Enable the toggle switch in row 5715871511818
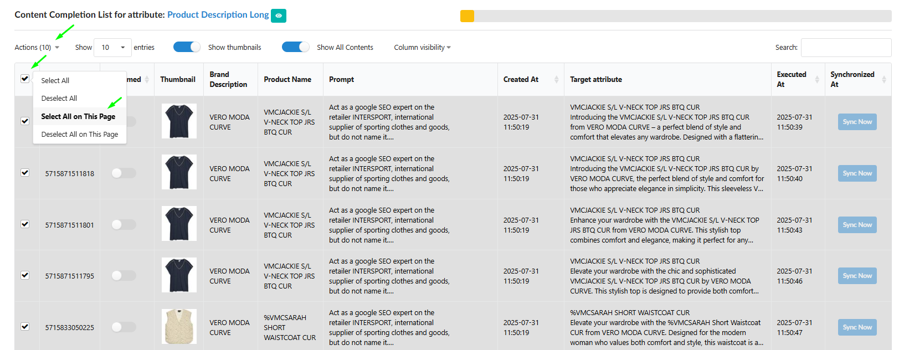The image size is (899, 350). (x=124, y=173)
